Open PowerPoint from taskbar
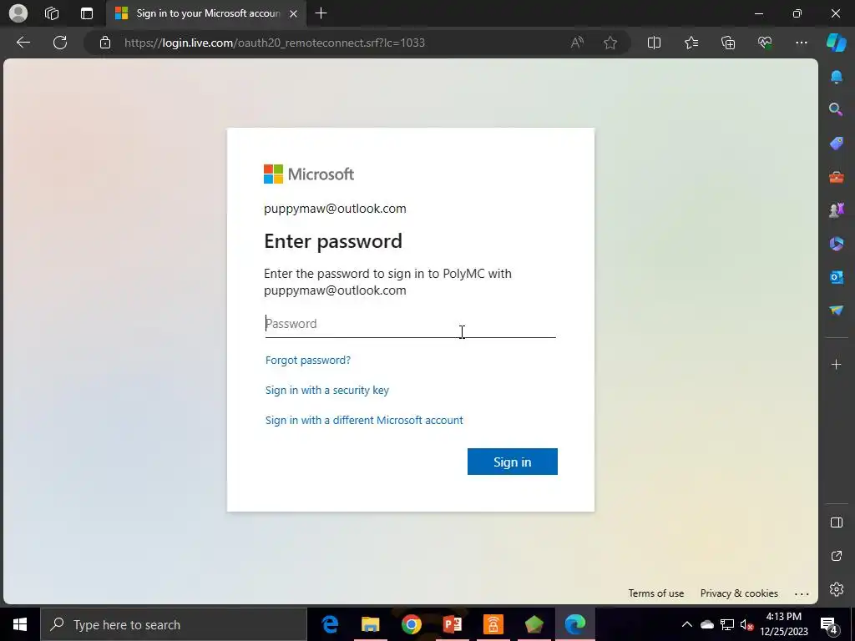Screen dimensions: 855x641 pos(452,624)
